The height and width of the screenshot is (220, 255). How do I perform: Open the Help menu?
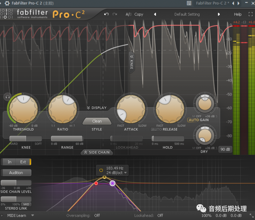pos(238,14)
